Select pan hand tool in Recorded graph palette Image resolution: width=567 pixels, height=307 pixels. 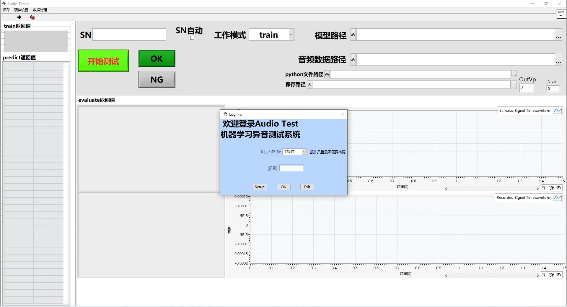(558, 275)
